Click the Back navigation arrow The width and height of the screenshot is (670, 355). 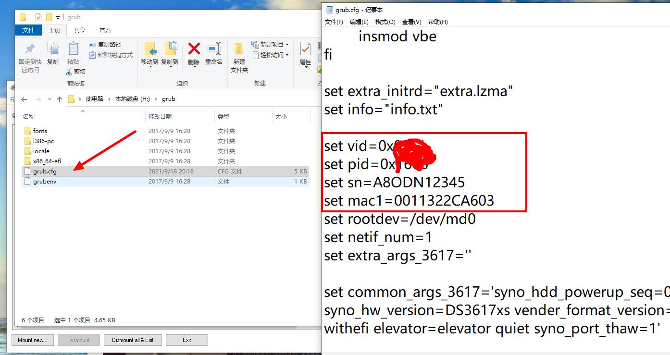click(25, 99)
